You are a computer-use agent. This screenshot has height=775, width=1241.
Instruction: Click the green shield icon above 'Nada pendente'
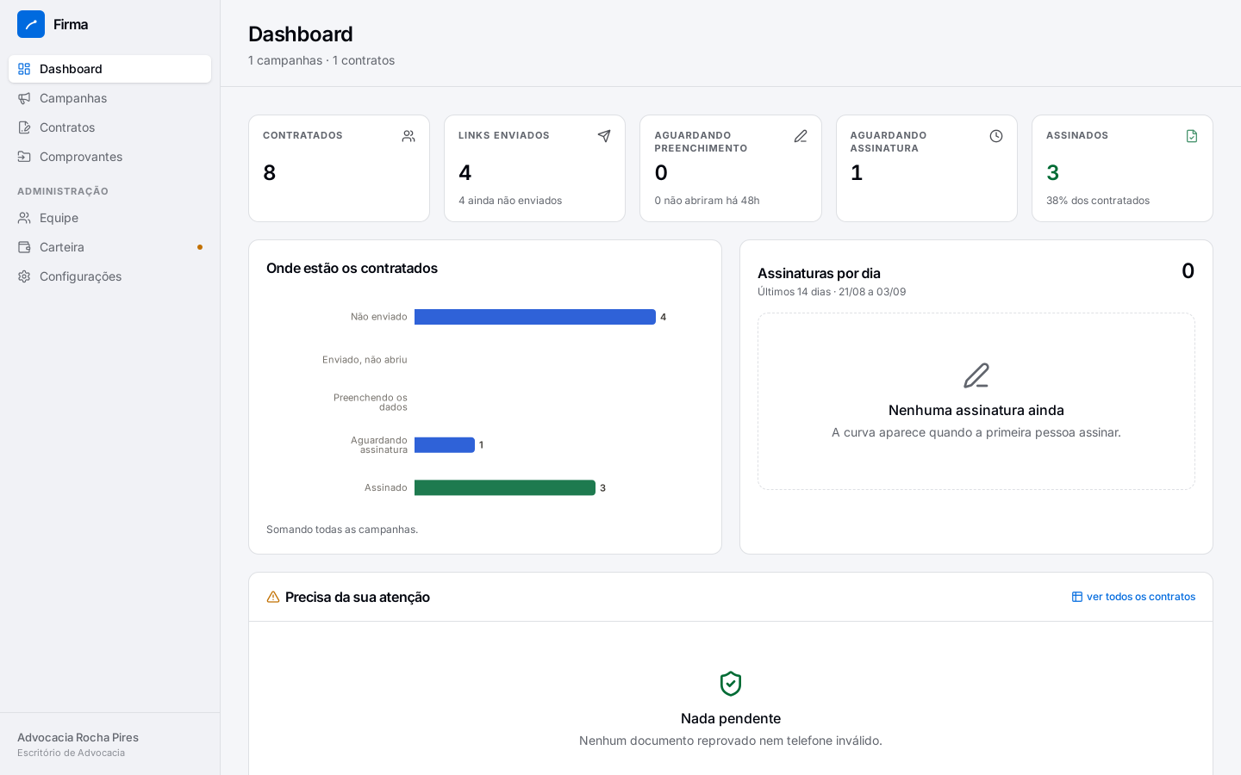(731, 684)
